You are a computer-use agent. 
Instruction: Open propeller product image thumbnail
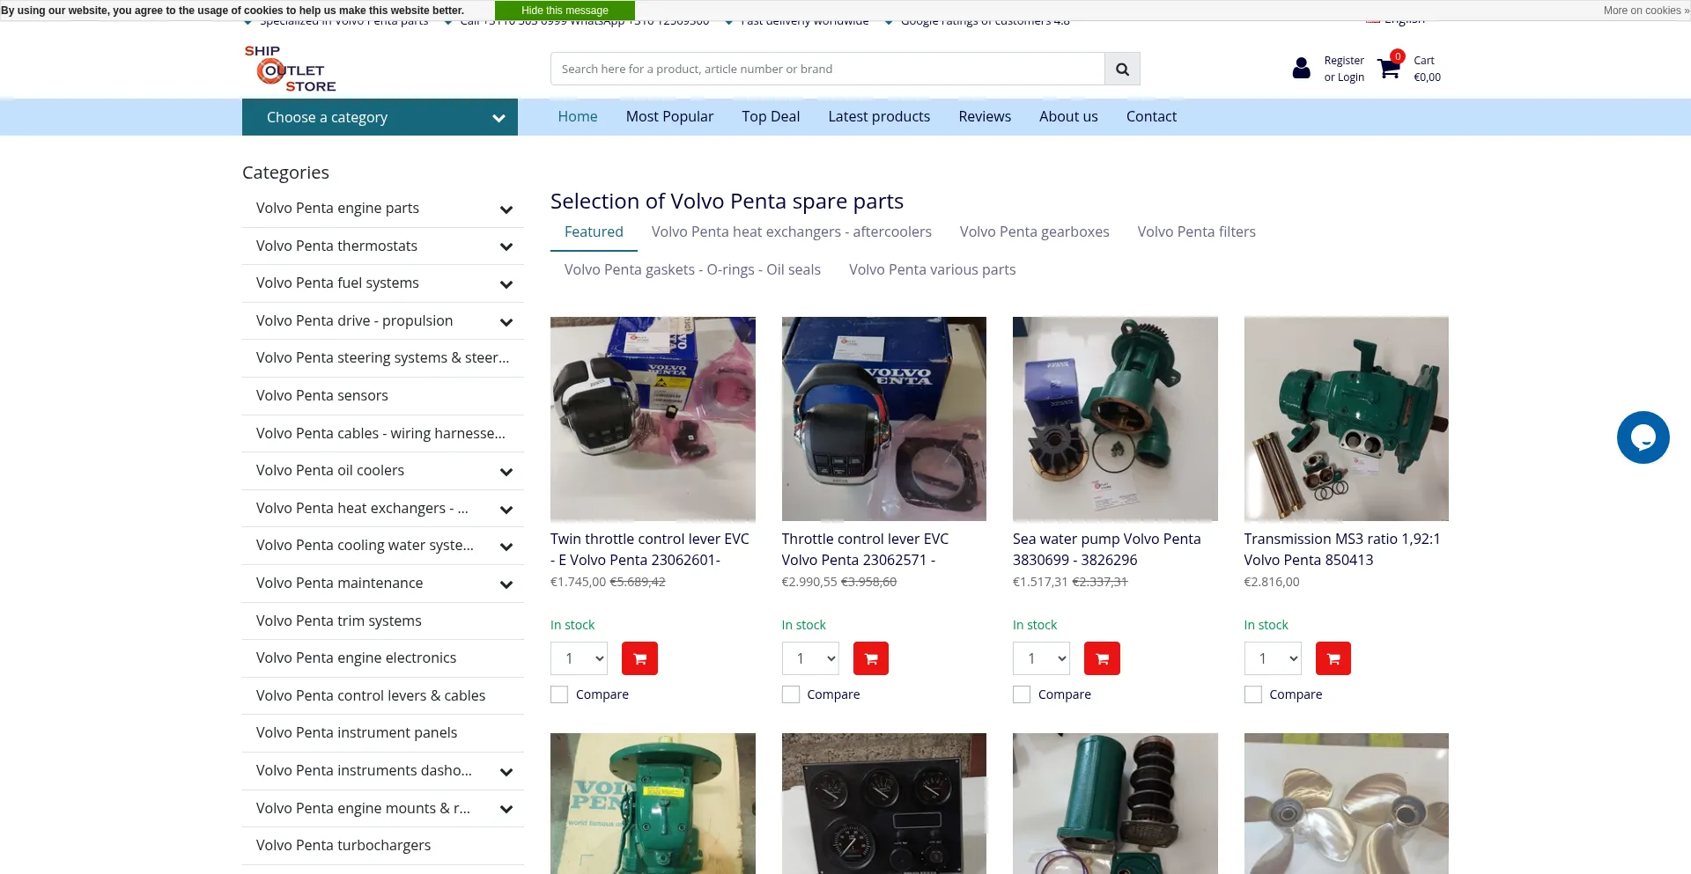[x=1347, y=804]
